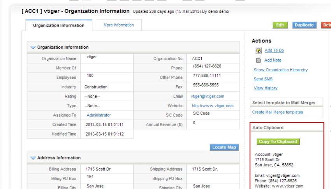Image resolution: width=331 pixels, height=189 pixels.
Task: Click the Employees value 100
Action: point(90,76)
